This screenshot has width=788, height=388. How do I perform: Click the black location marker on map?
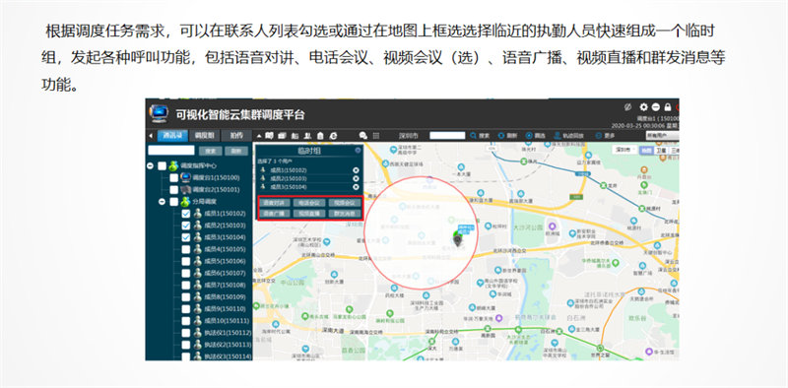pos(457,240)
